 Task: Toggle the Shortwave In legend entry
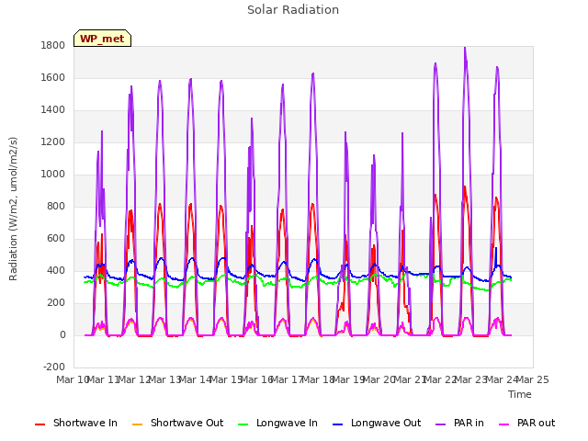coord(76,423)
